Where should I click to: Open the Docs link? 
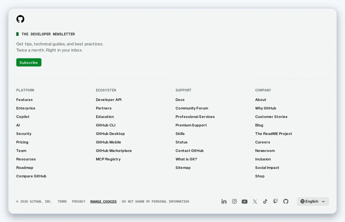180,100
